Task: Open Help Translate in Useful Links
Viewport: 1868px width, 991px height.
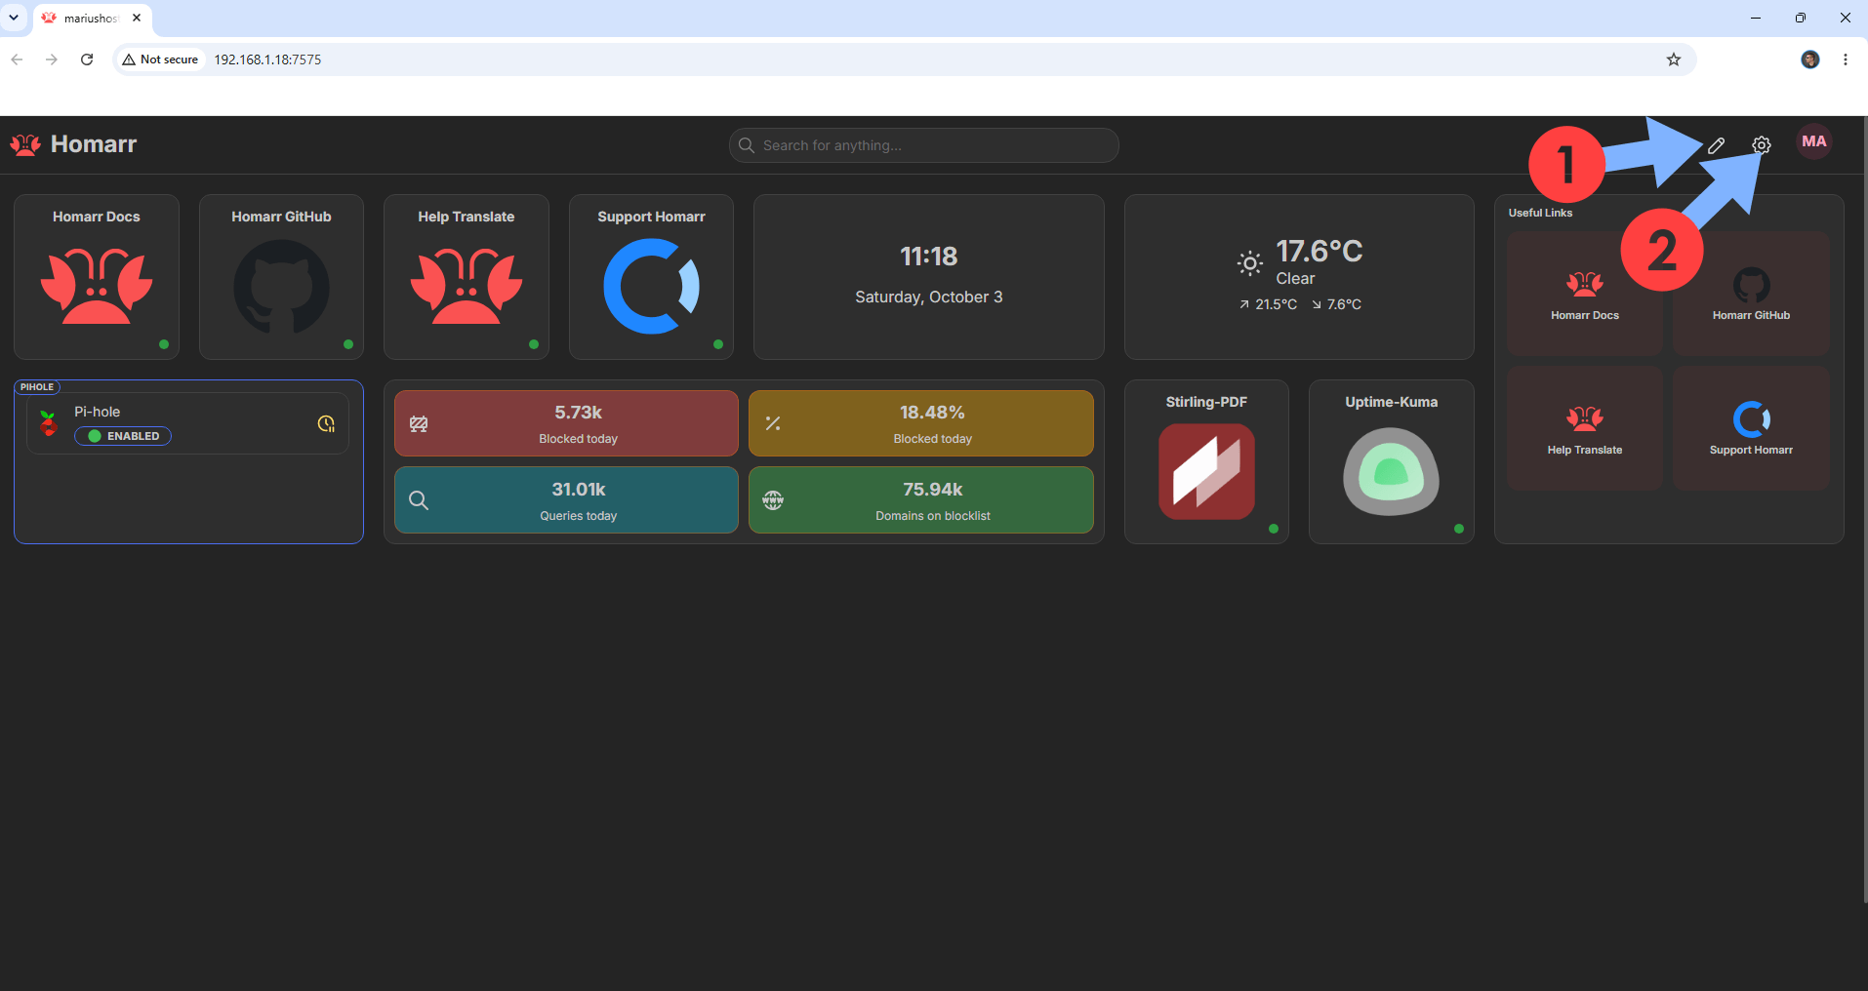Action: click(x=1585, y=428)
